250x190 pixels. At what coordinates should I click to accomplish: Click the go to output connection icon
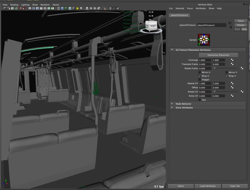[x=230, y=27]
